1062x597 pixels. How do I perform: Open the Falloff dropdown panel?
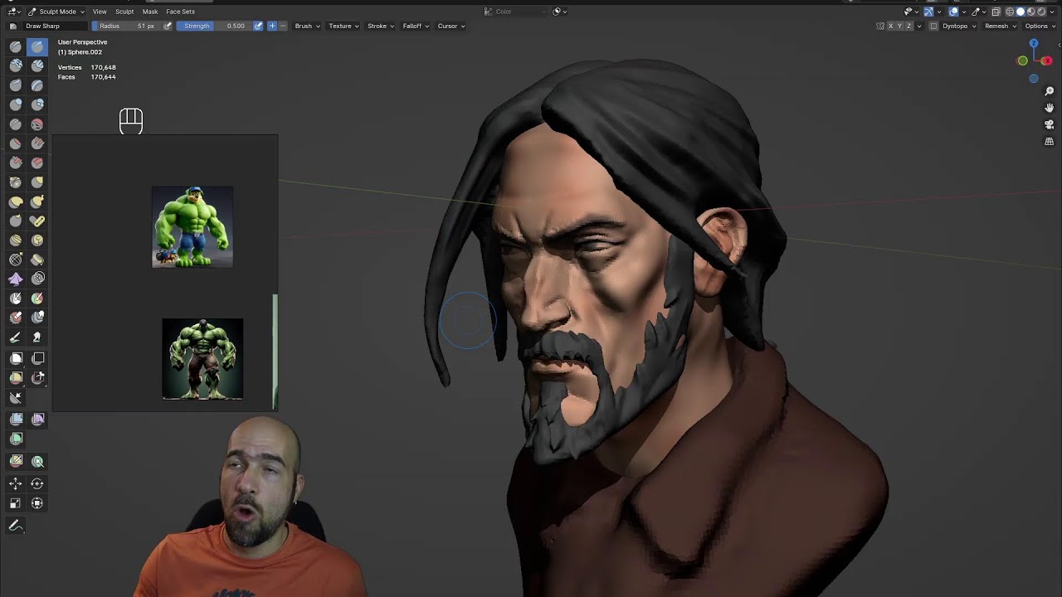[x=416, y=26]
